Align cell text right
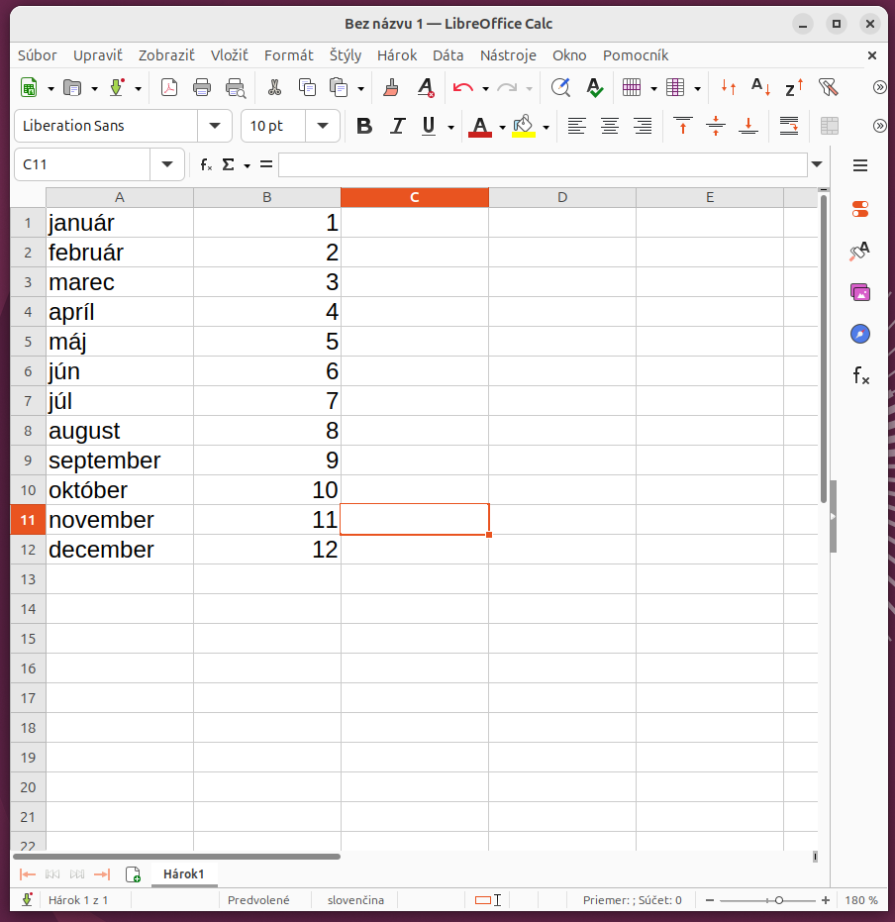Viewport: 895px width, 922px height. 643,126
